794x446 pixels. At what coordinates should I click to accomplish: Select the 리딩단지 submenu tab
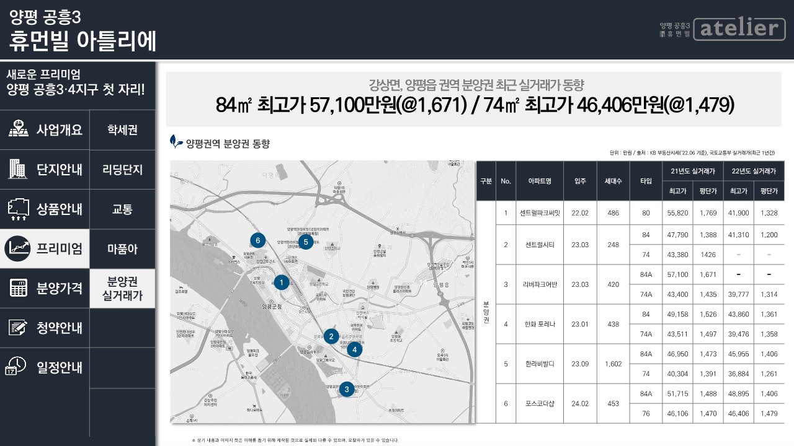(x=122, y=169)
